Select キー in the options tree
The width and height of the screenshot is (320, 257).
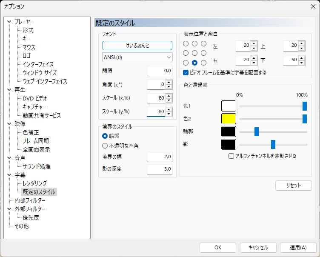click(26, 39)
